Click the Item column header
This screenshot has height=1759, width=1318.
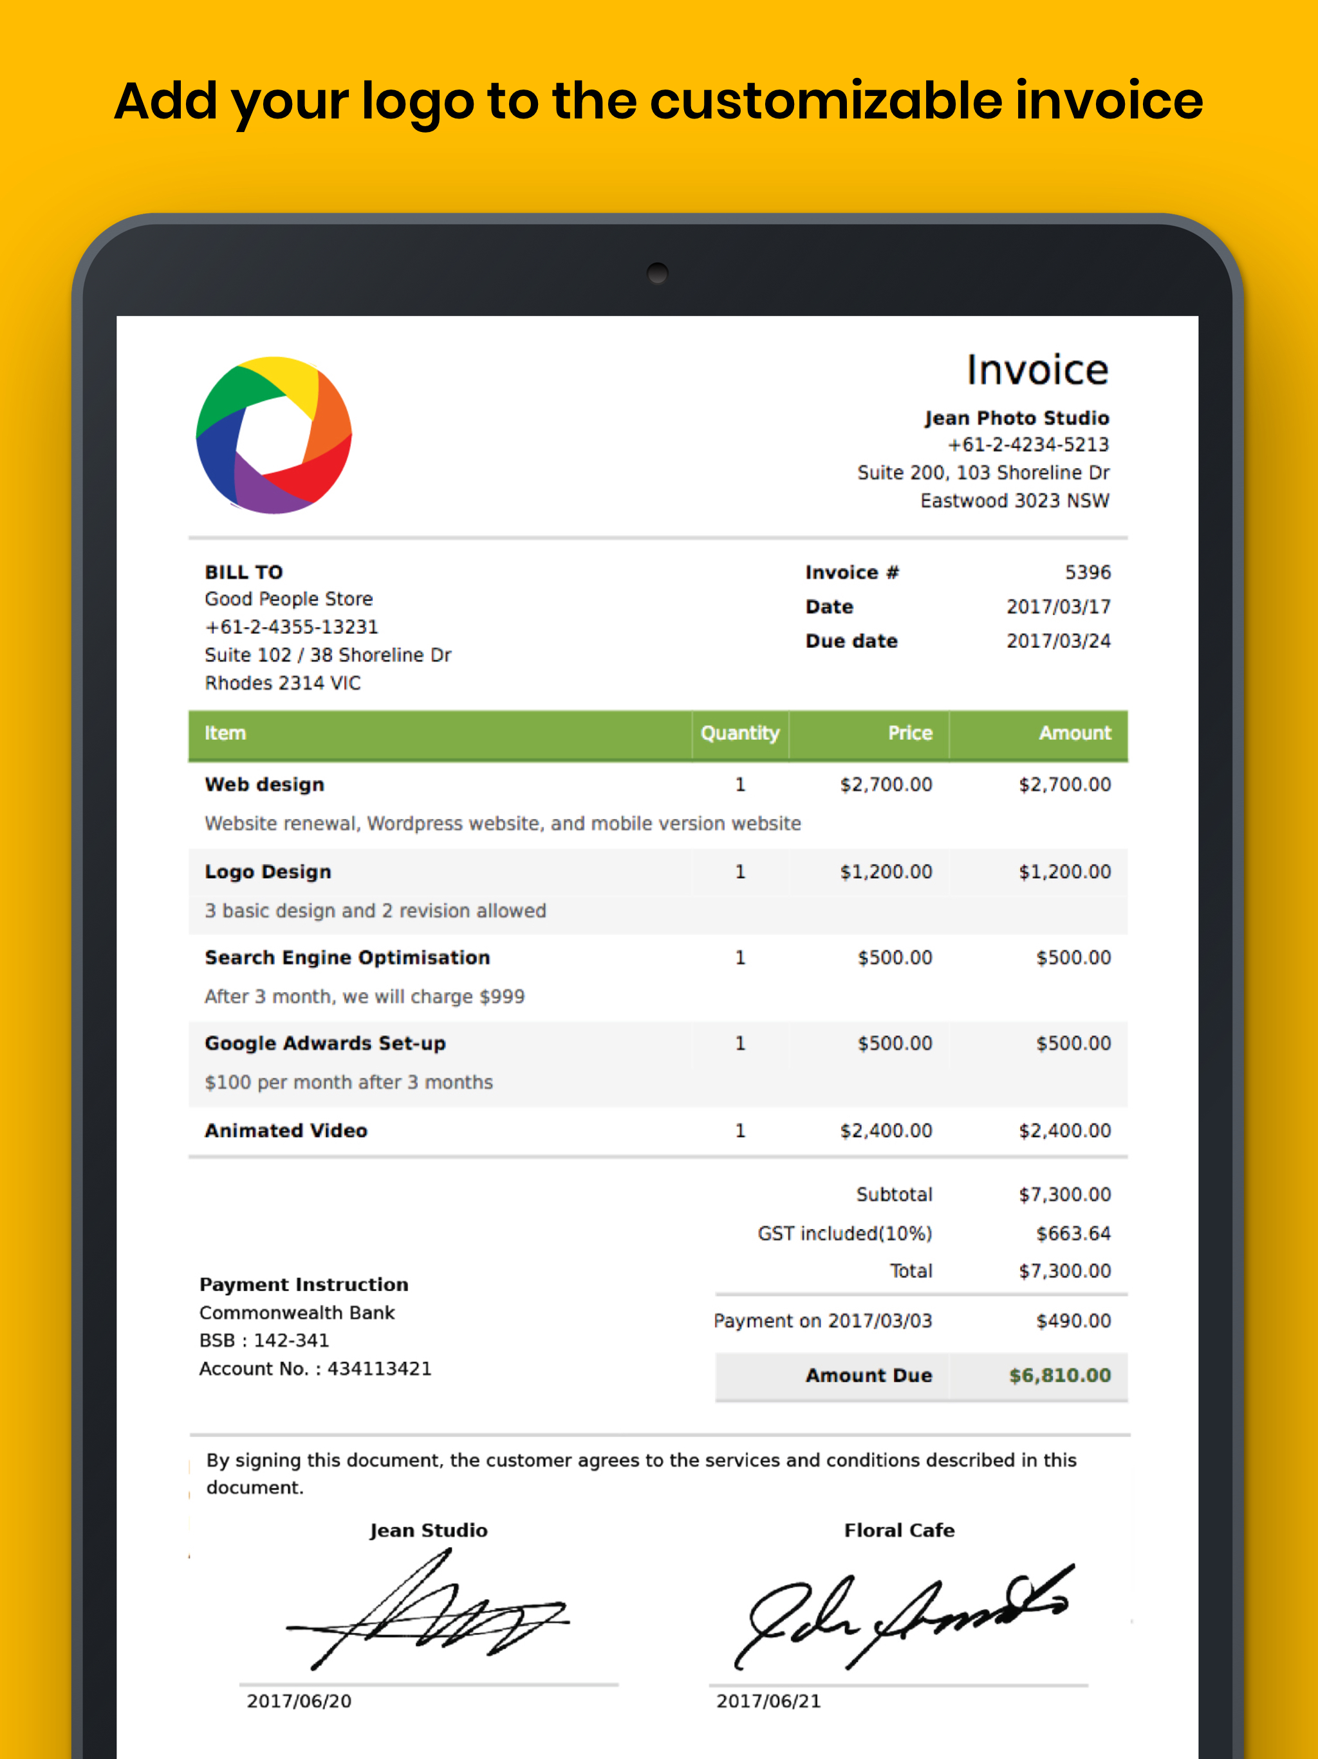[x=226, y=733]
